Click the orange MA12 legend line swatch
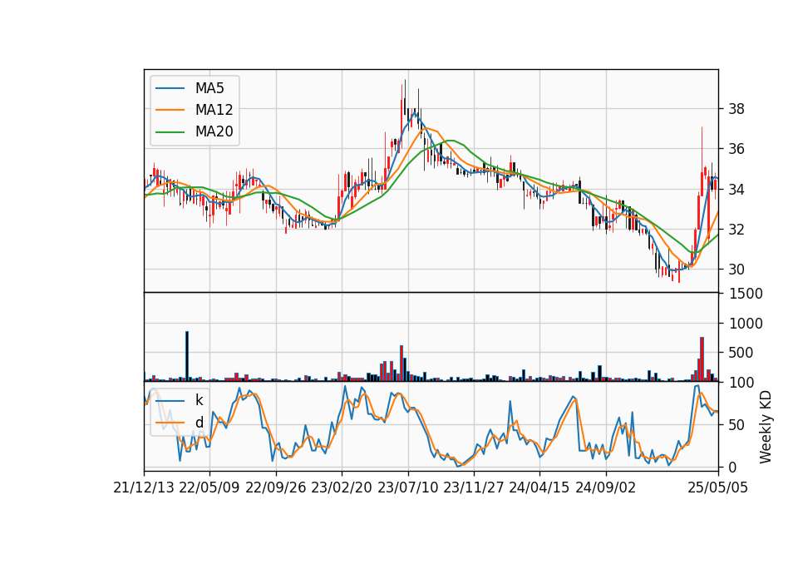The height and width of the screenshot is (574, 798). coord(170,110)
